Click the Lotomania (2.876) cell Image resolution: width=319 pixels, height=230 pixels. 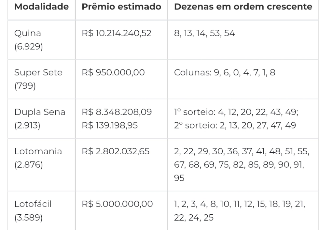[x=42, y=165]
